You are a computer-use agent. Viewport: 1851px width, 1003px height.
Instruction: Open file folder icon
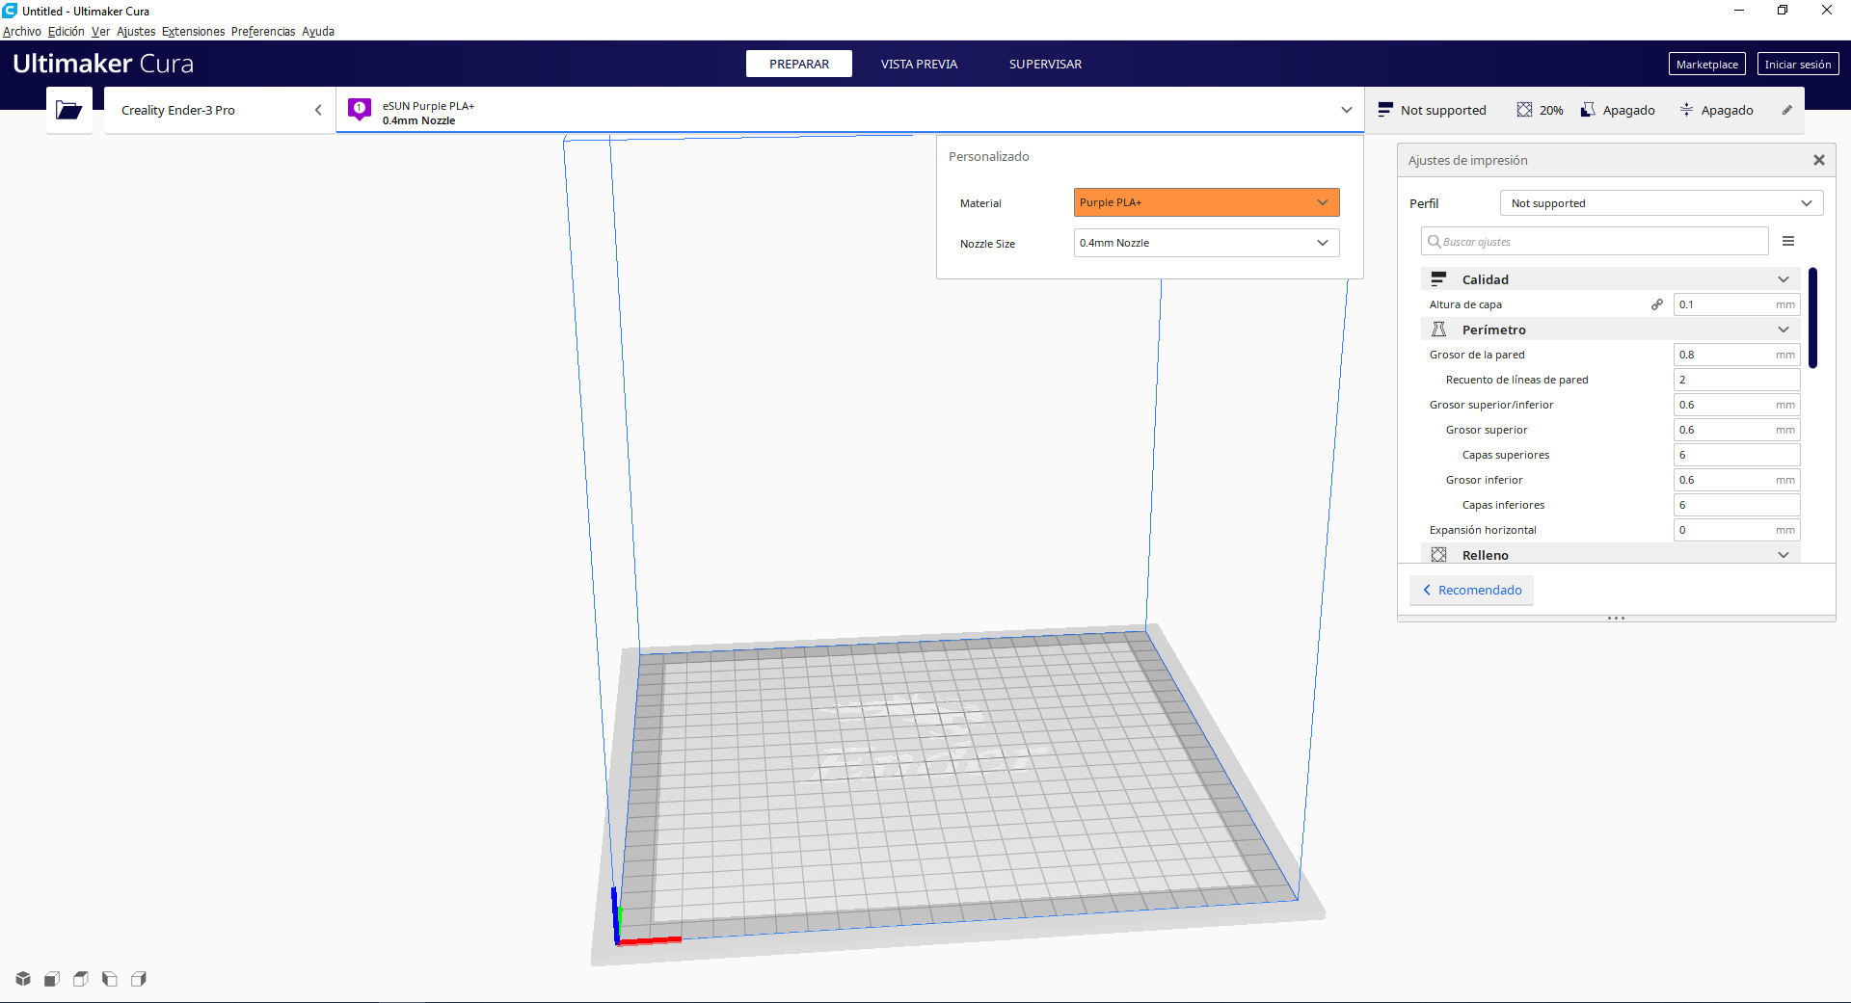coord(68,110)
